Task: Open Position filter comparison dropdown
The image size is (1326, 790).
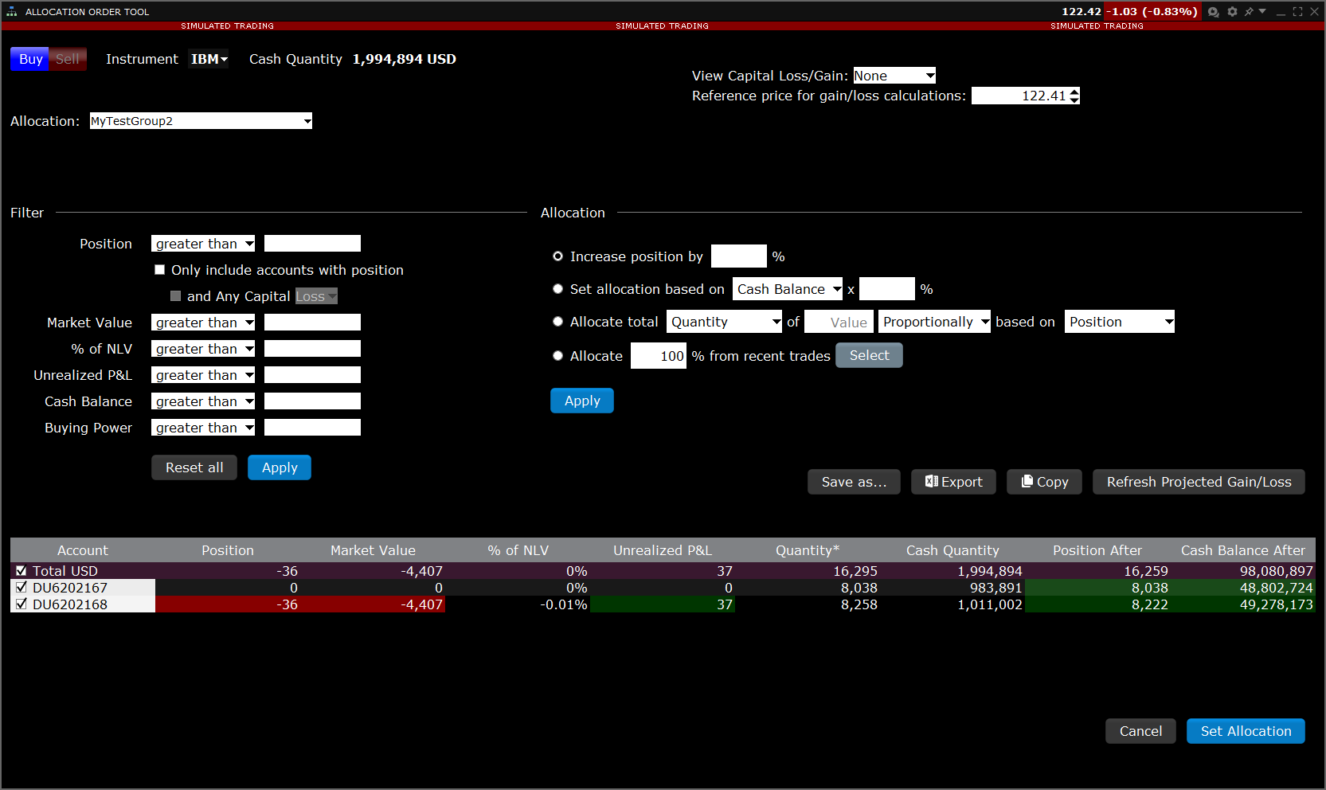Action: pos(203,244)
